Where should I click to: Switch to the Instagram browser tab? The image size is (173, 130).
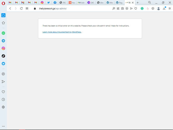(42, 3)
